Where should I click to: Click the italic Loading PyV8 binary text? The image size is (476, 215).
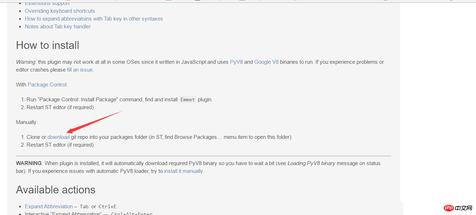point(311,163)
